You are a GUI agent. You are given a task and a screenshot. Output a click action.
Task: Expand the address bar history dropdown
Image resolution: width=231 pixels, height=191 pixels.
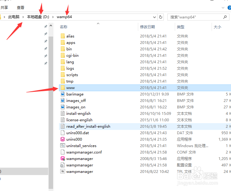click(155, 17)
